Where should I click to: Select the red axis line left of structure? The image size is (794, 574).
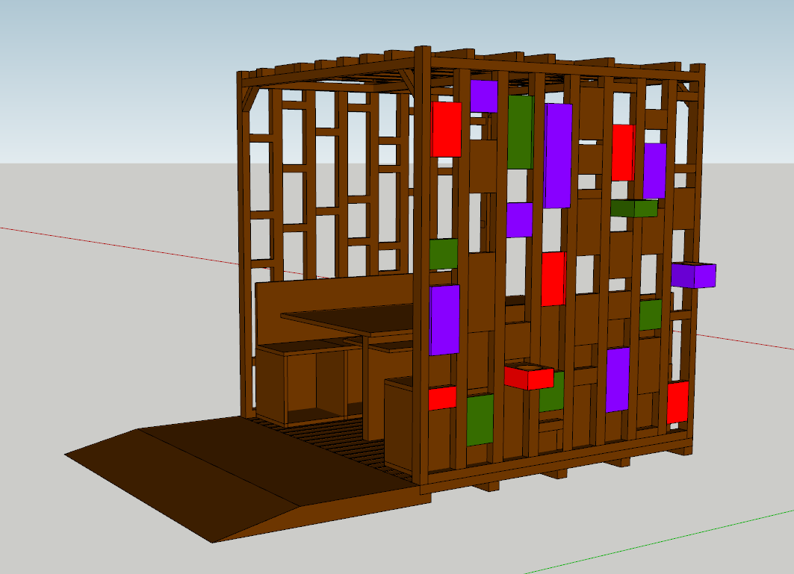pos(112,243)
